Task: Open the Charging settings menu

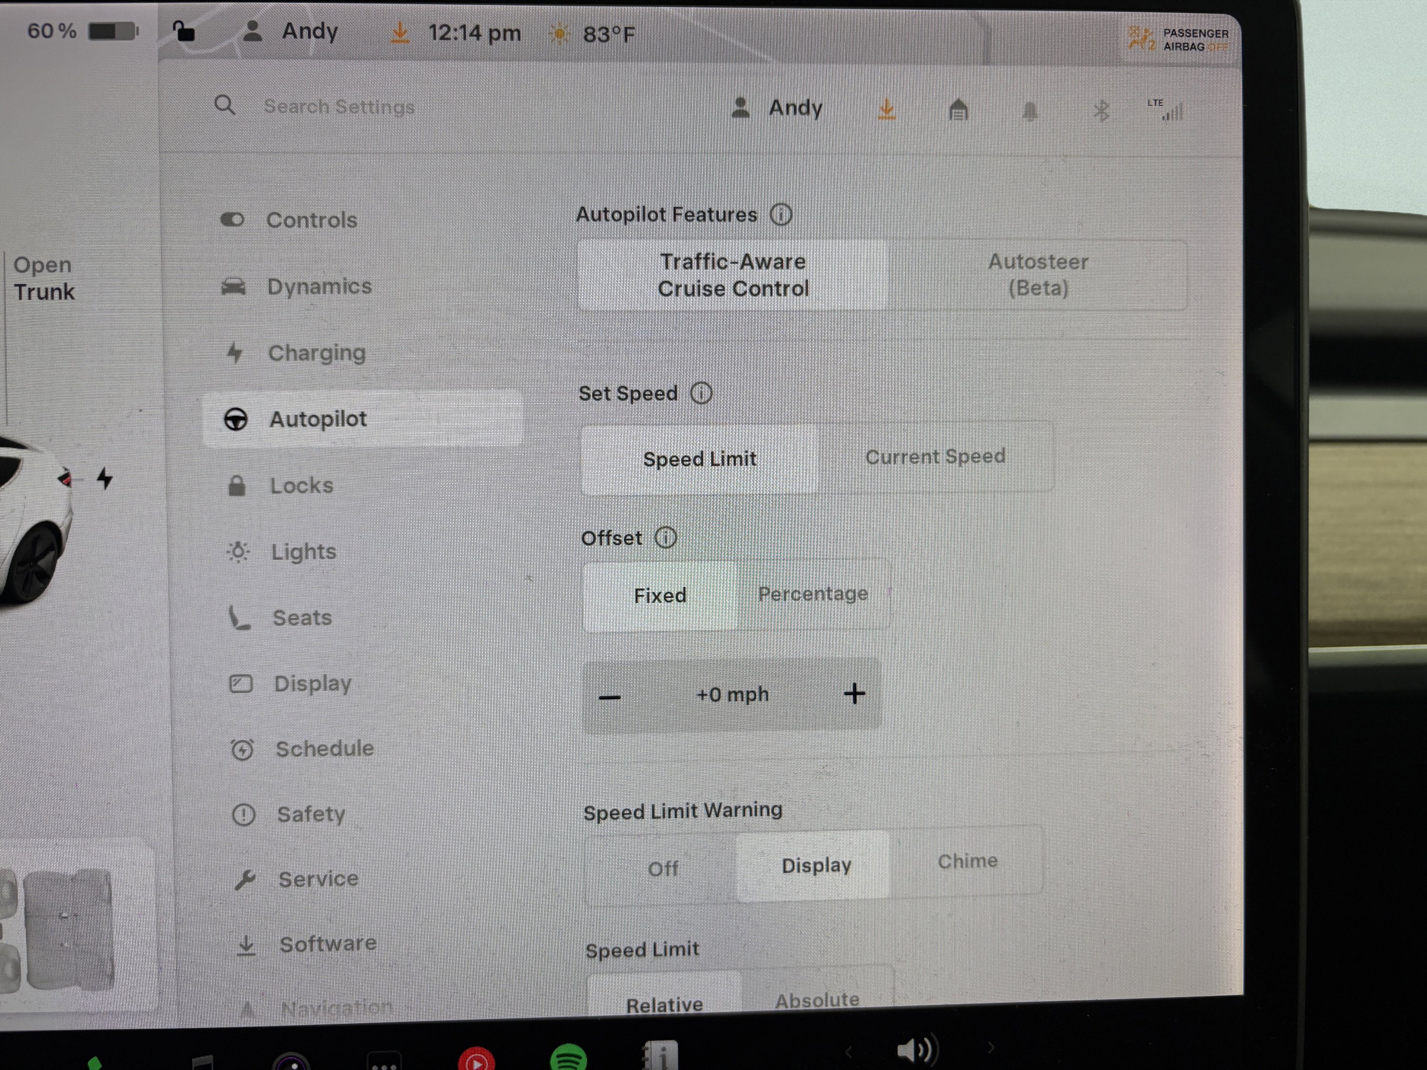Action: (x=316, y=353)
